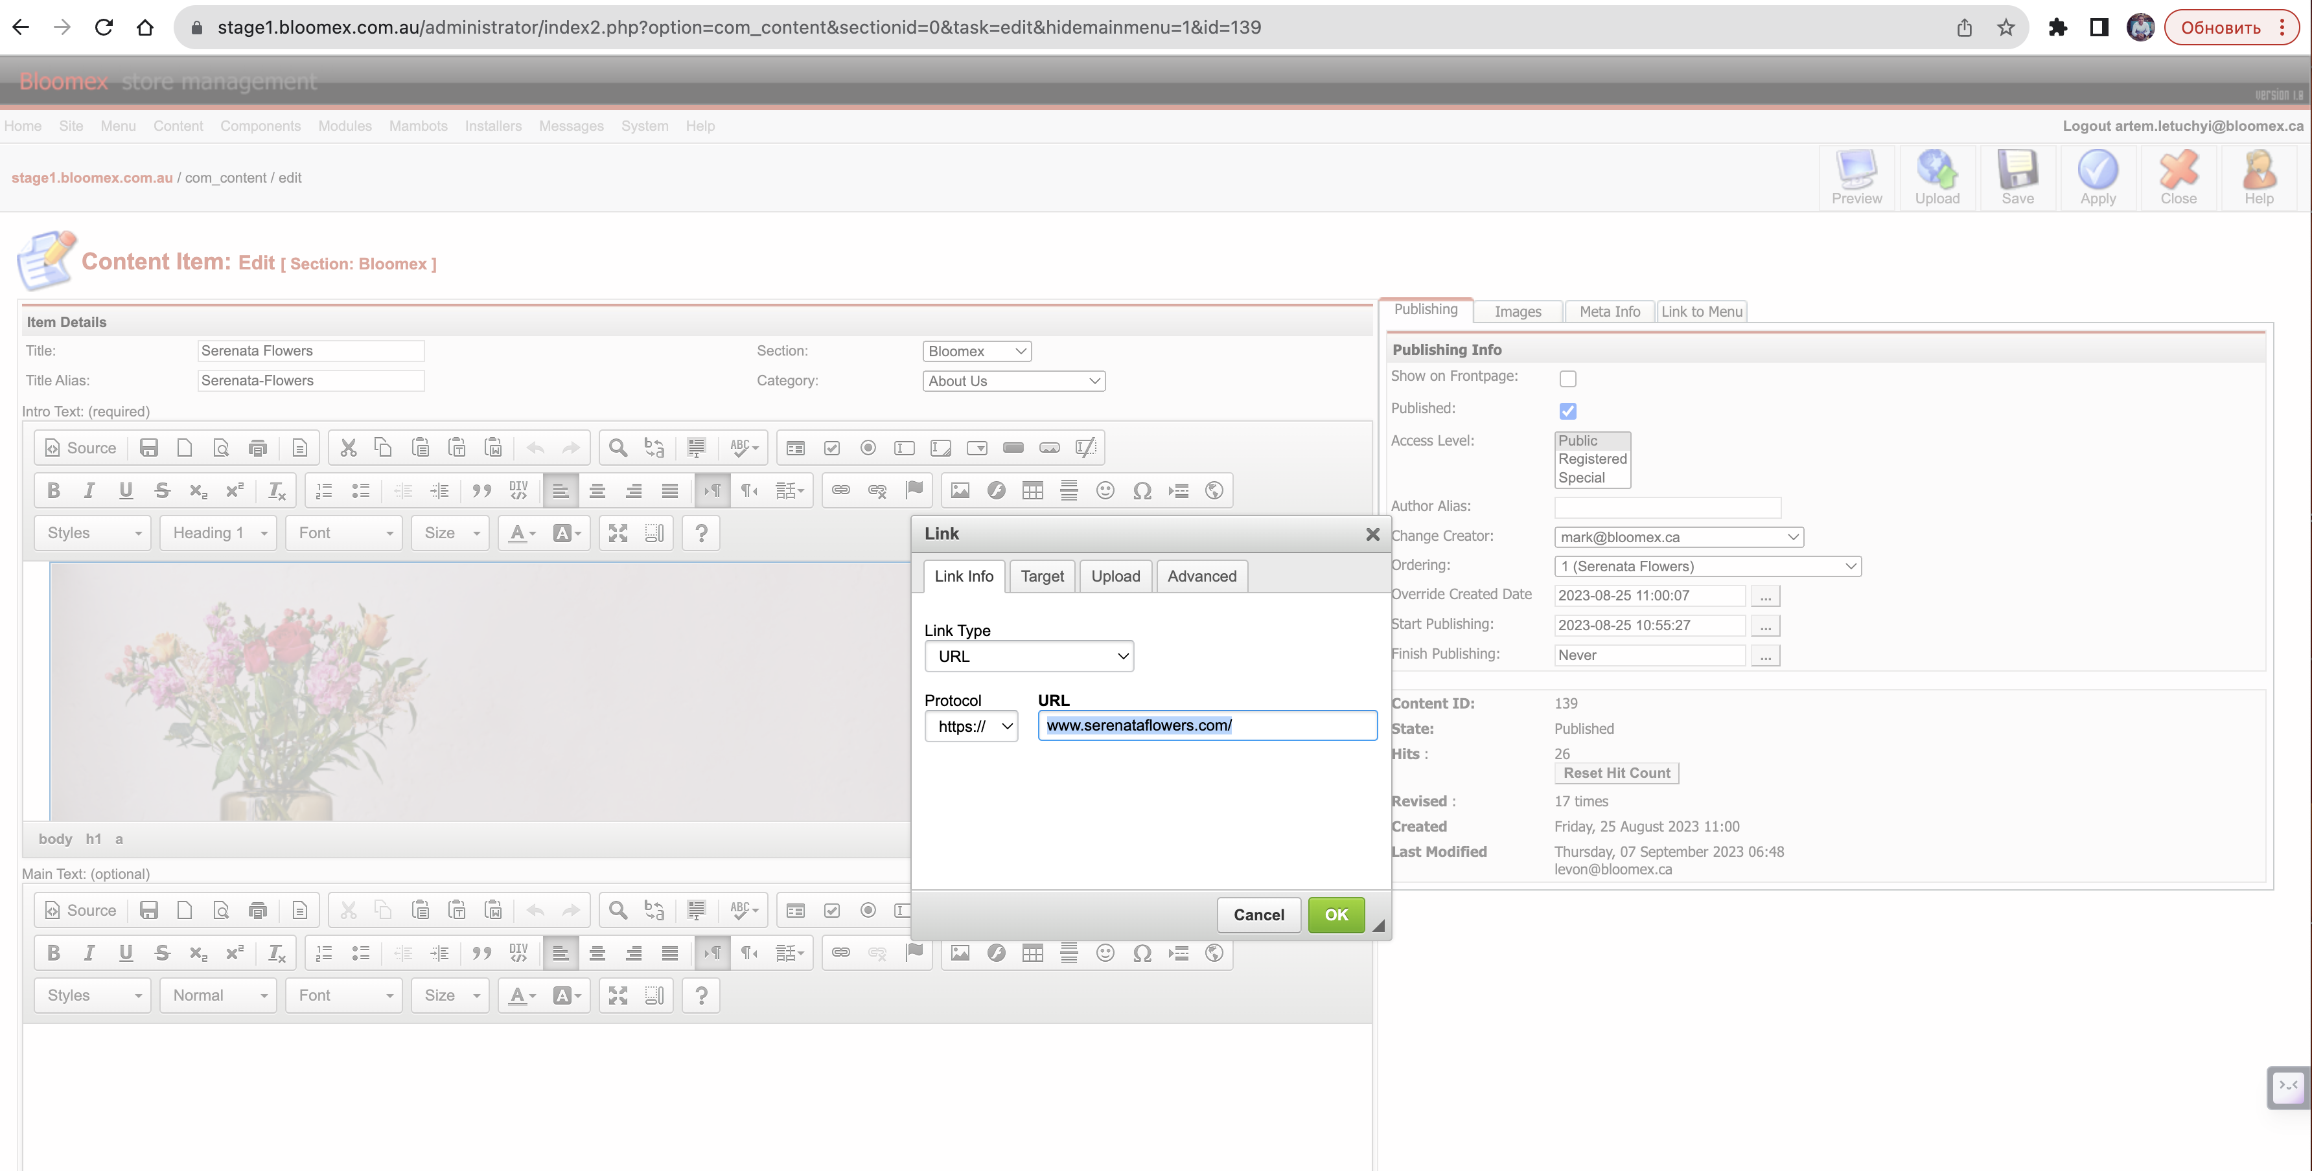Open the Category About Us dropdown
The height and width of the screenshot is (1171, 2312).
(1013, 381)
